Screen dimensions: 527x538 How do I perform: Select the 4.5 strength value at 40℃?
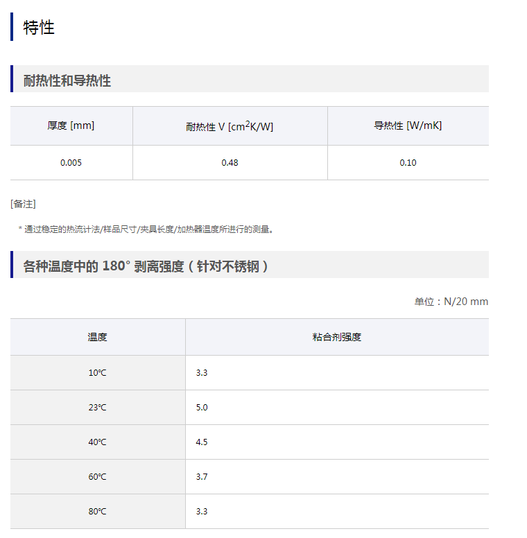[x=202, y=442]
